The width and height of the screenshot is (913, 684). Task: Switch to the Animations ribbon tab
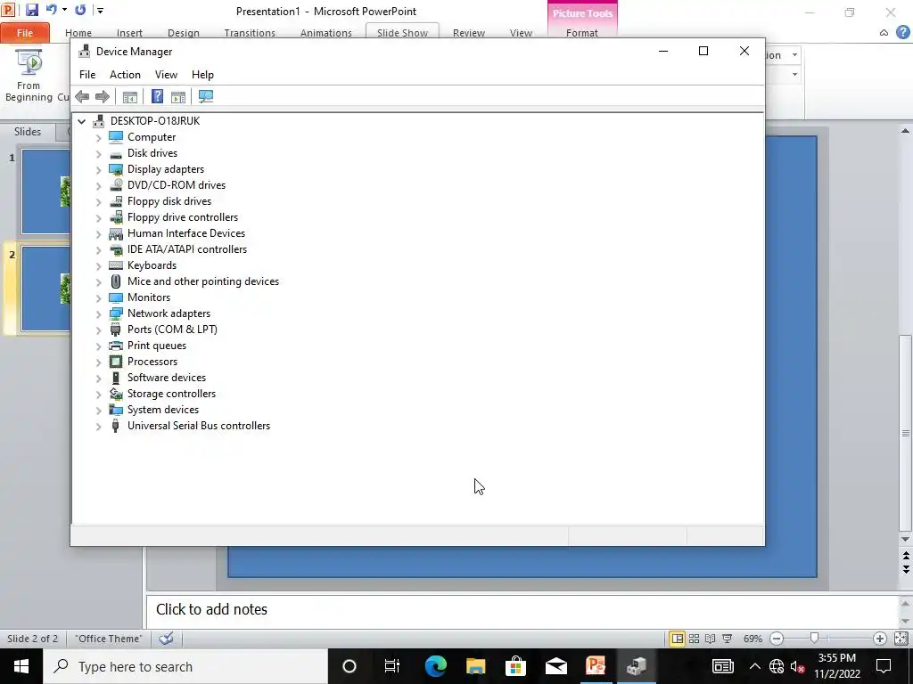(326, 33)
